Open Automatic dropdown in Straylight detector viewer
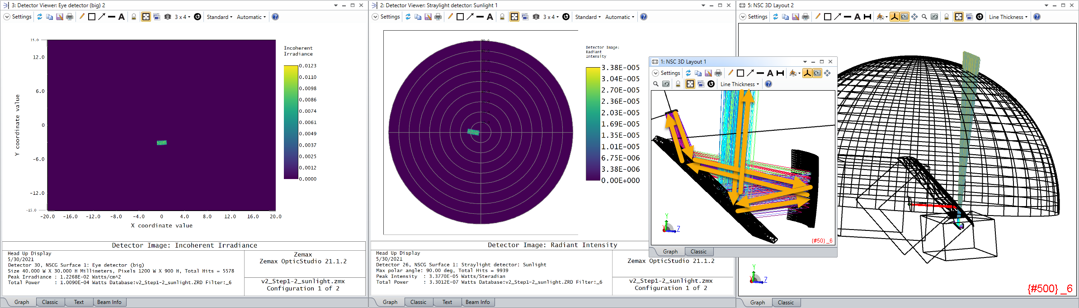This screenshot has height=308, width=1079. (x=620, y=17)
